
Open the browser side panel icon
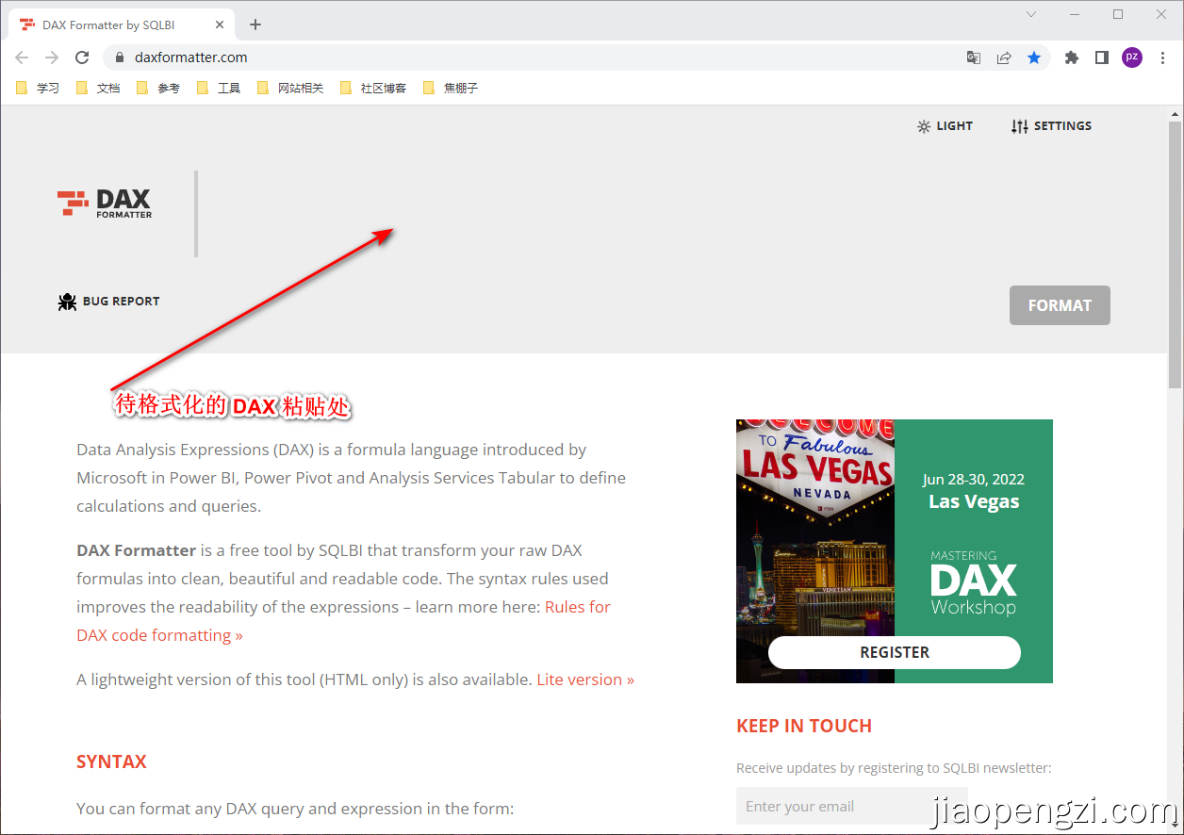1101,57
